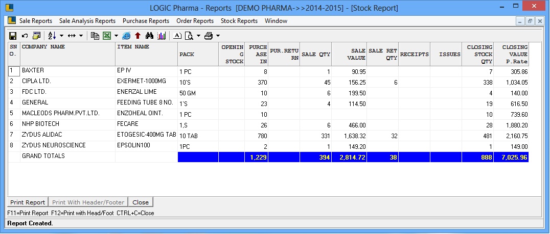550x234 pixels.
Task: Click the copy pages icon
Action: 95,36
